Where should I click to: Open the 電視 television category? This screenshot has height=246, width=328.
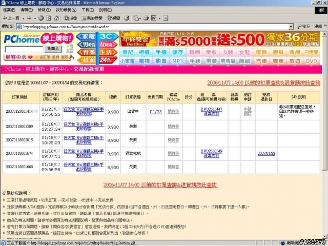(x=145, y=61)
